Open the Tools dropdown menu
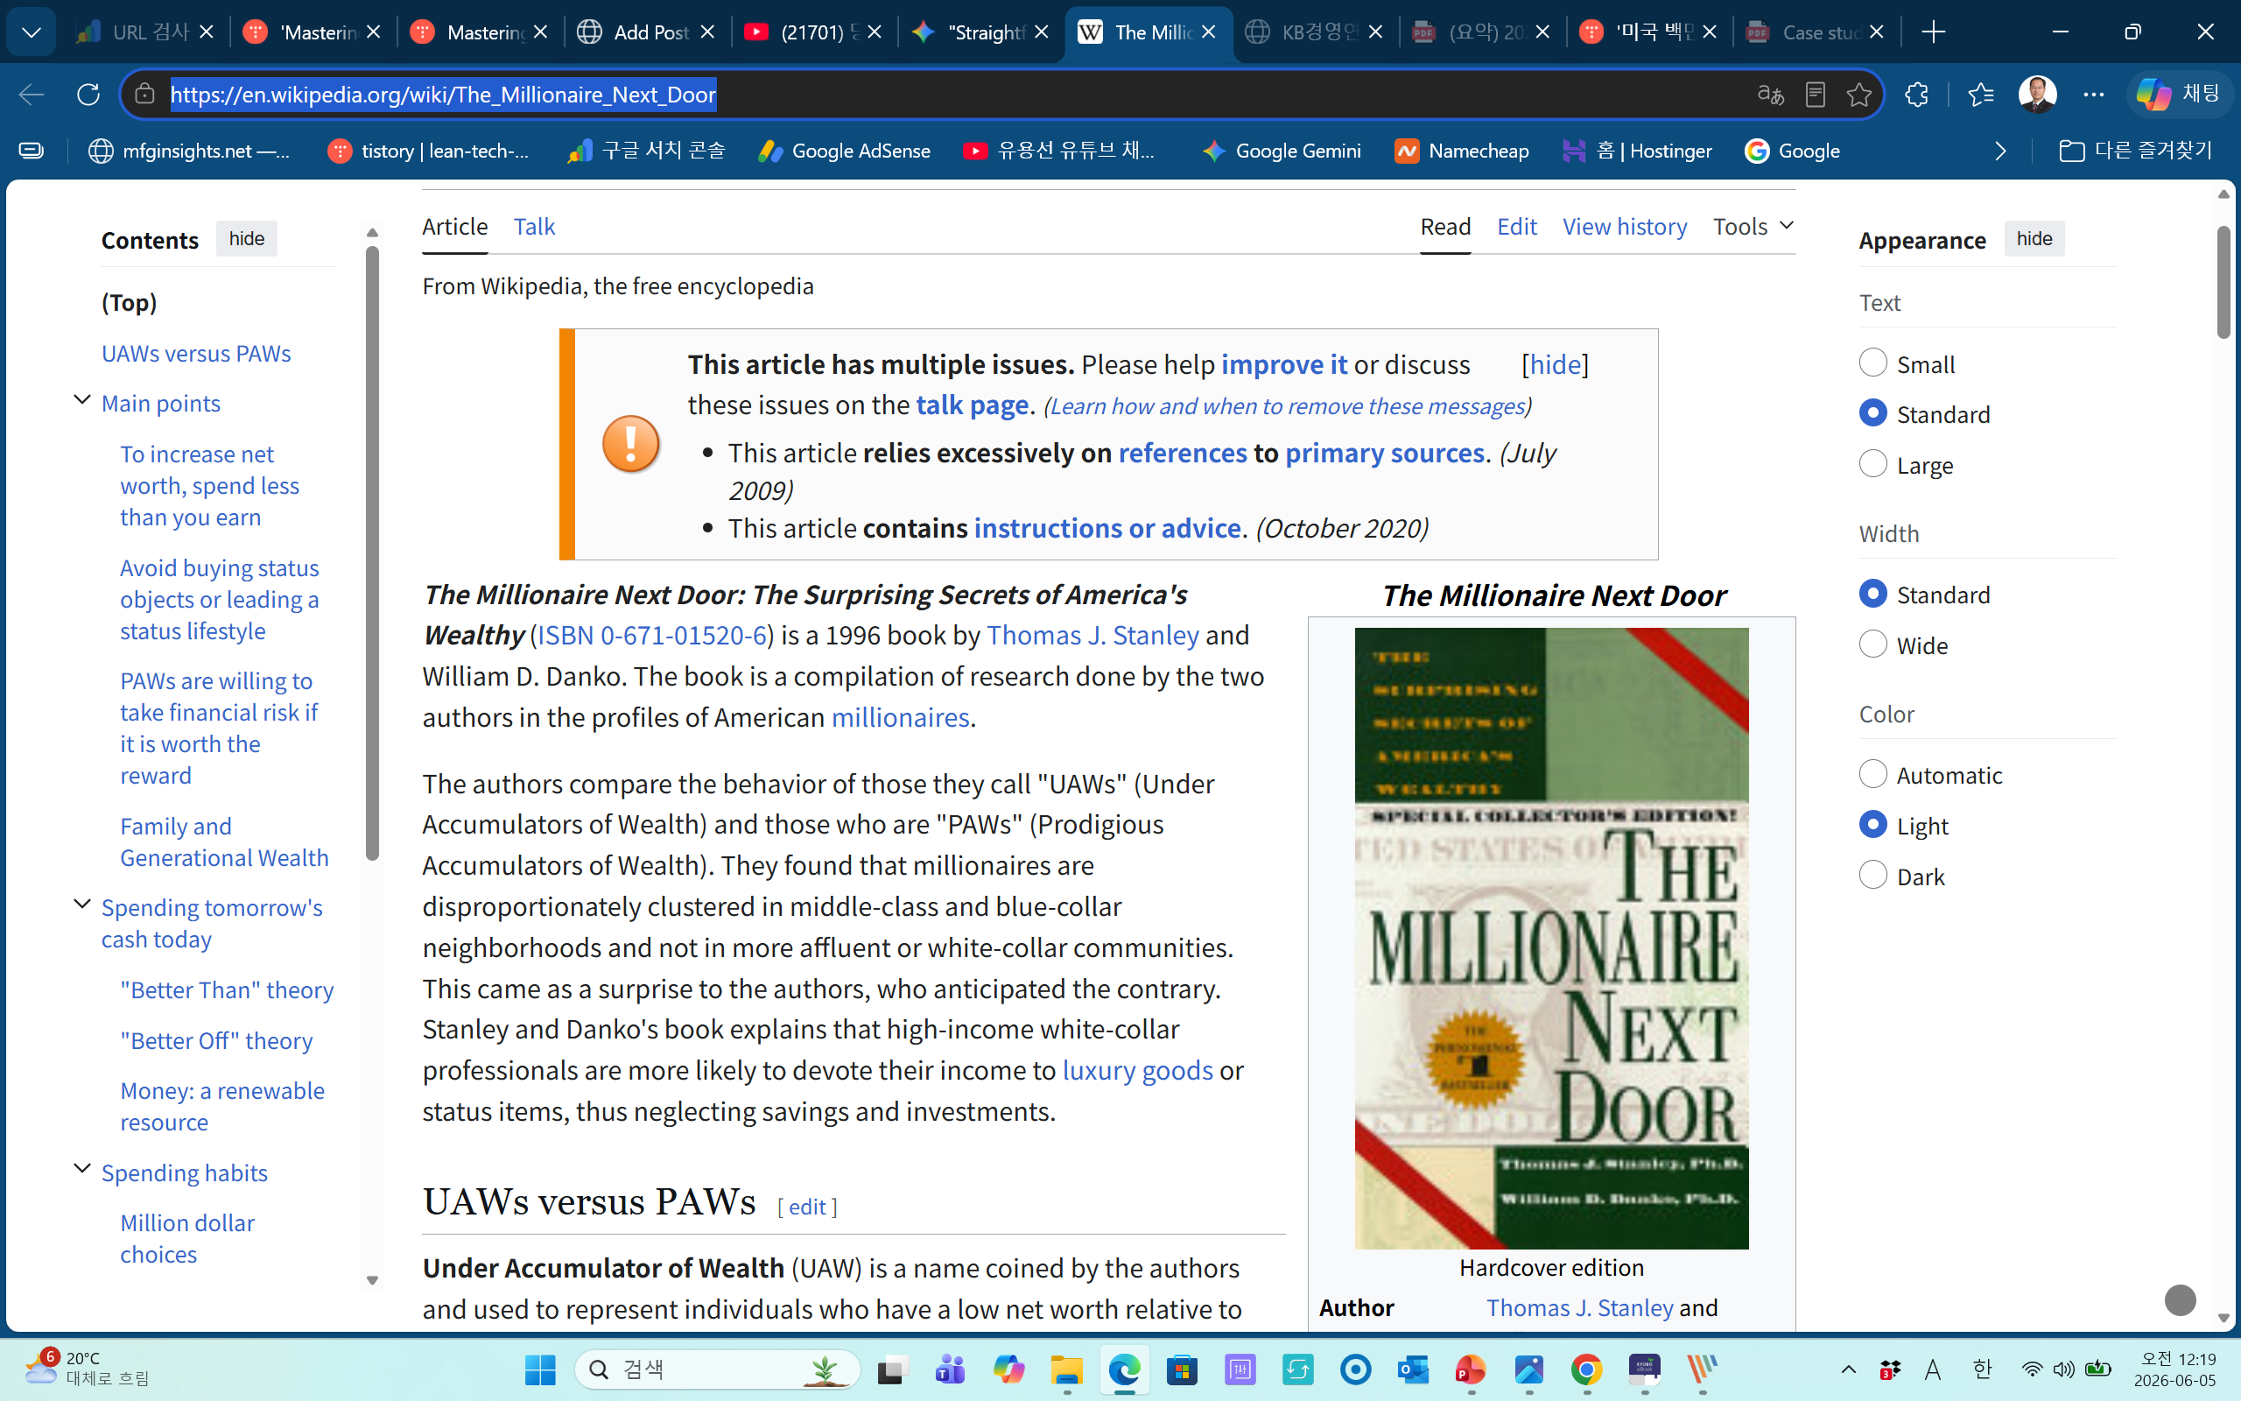2241x1401 pixels. 1753,226
